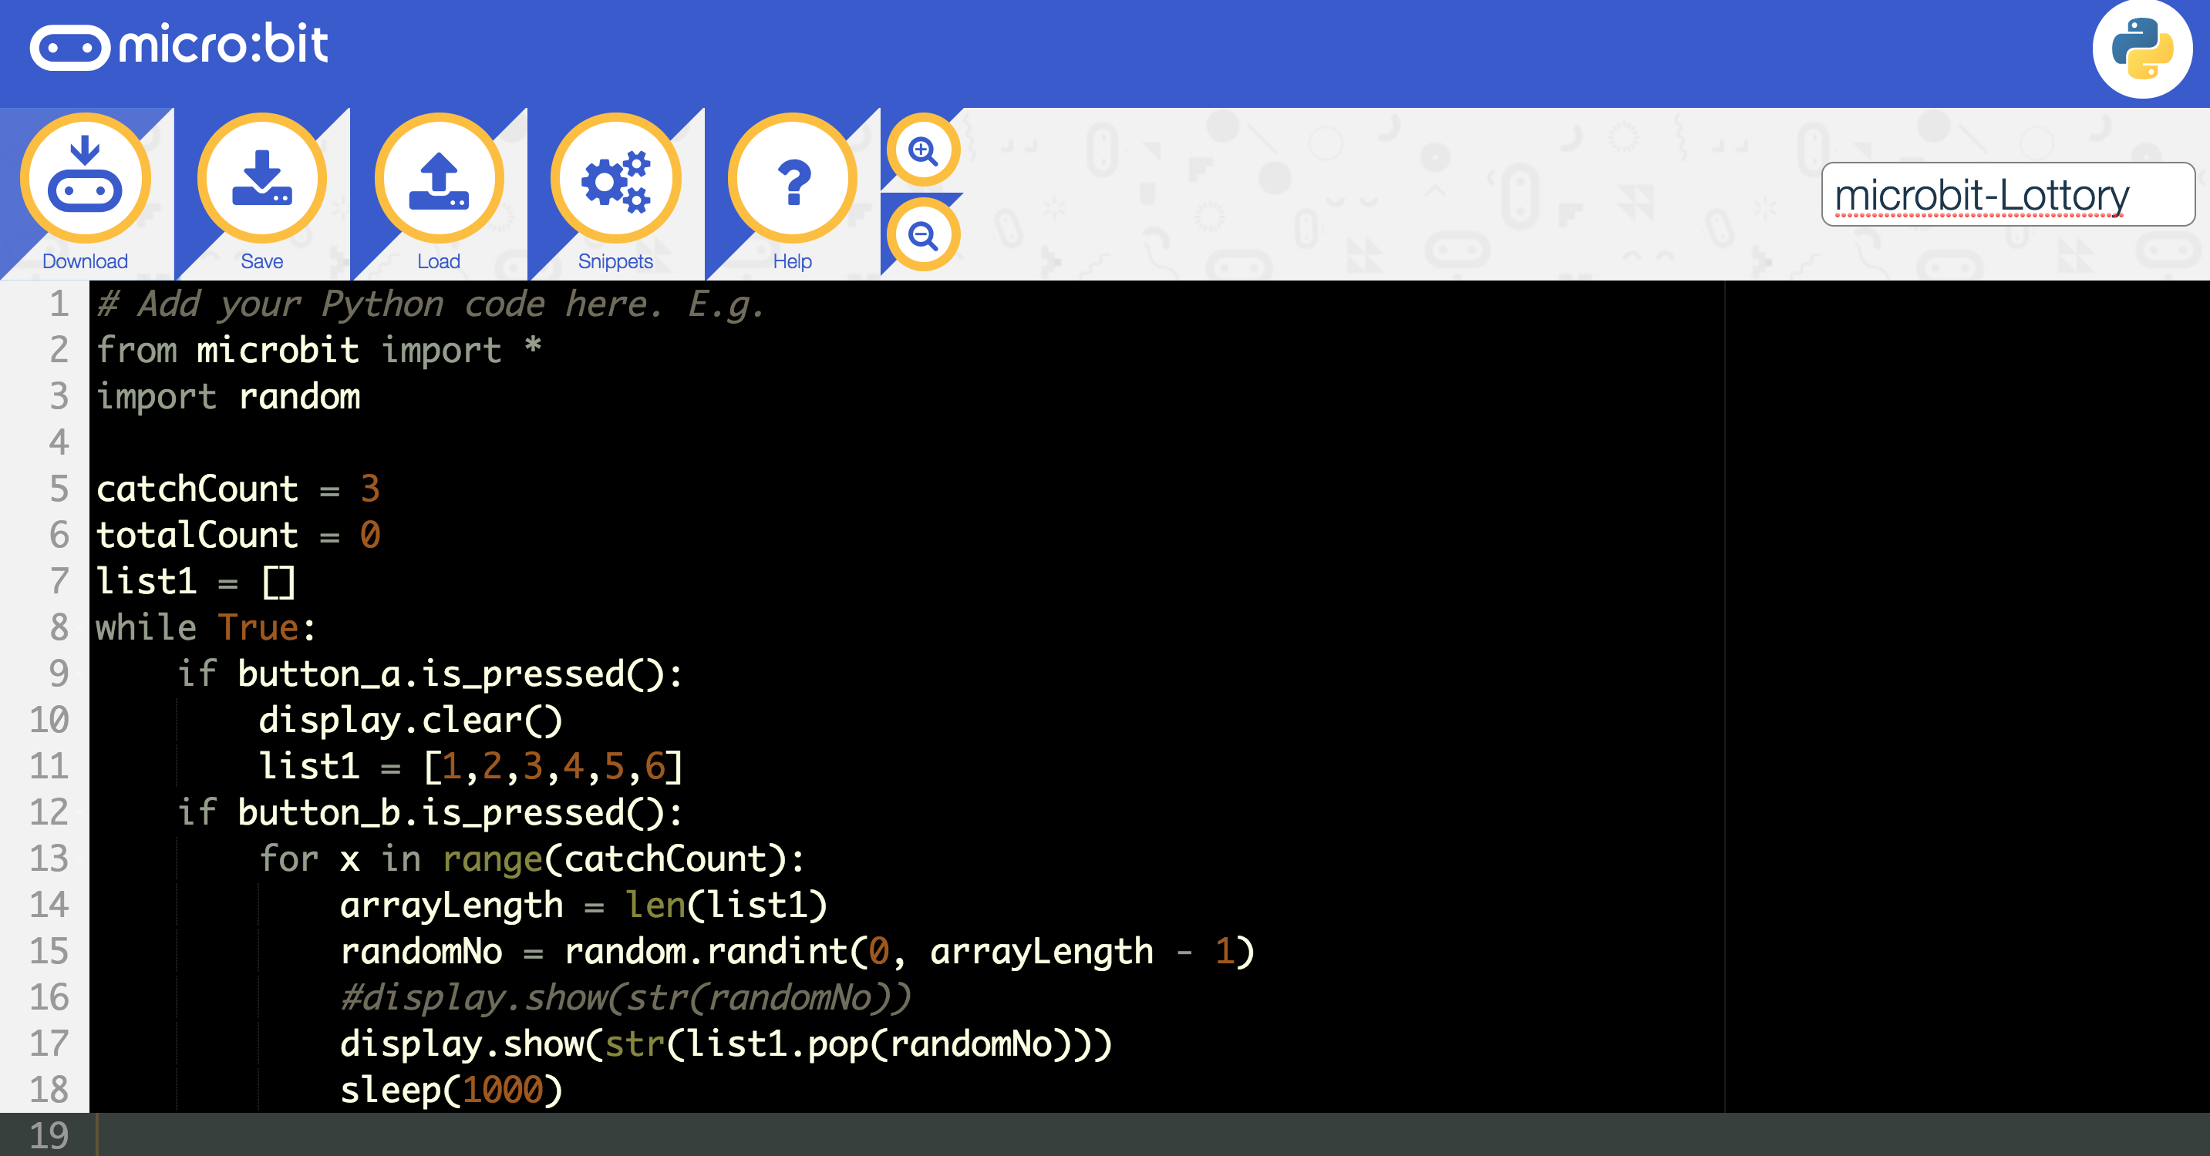2210x1156 pixels.
Task: Click the Save file icon
Action: [x=261, y=180]
